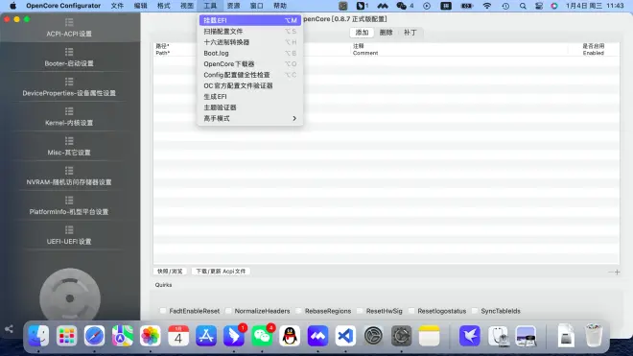This screenshot has height=356, width=633.
Task: Open 主题验证器 menu item
Action: tap(250, 107)
